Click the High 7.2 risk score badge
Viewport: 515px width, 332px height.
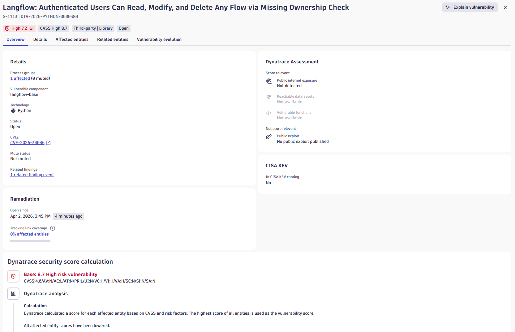(19, 28)
